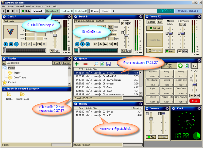Click the main toolbar Next track icon
This screenshot has height=148, width=203.
[x=17, y=11]
